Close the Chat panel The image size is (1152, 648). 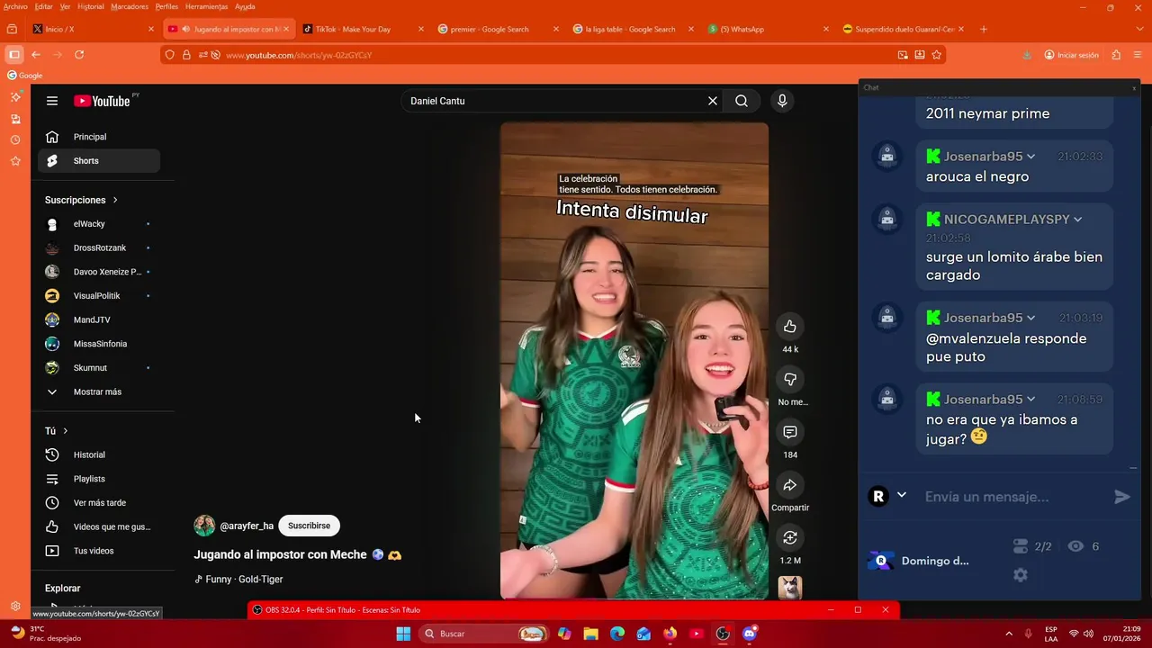[x=1134, y=87]
